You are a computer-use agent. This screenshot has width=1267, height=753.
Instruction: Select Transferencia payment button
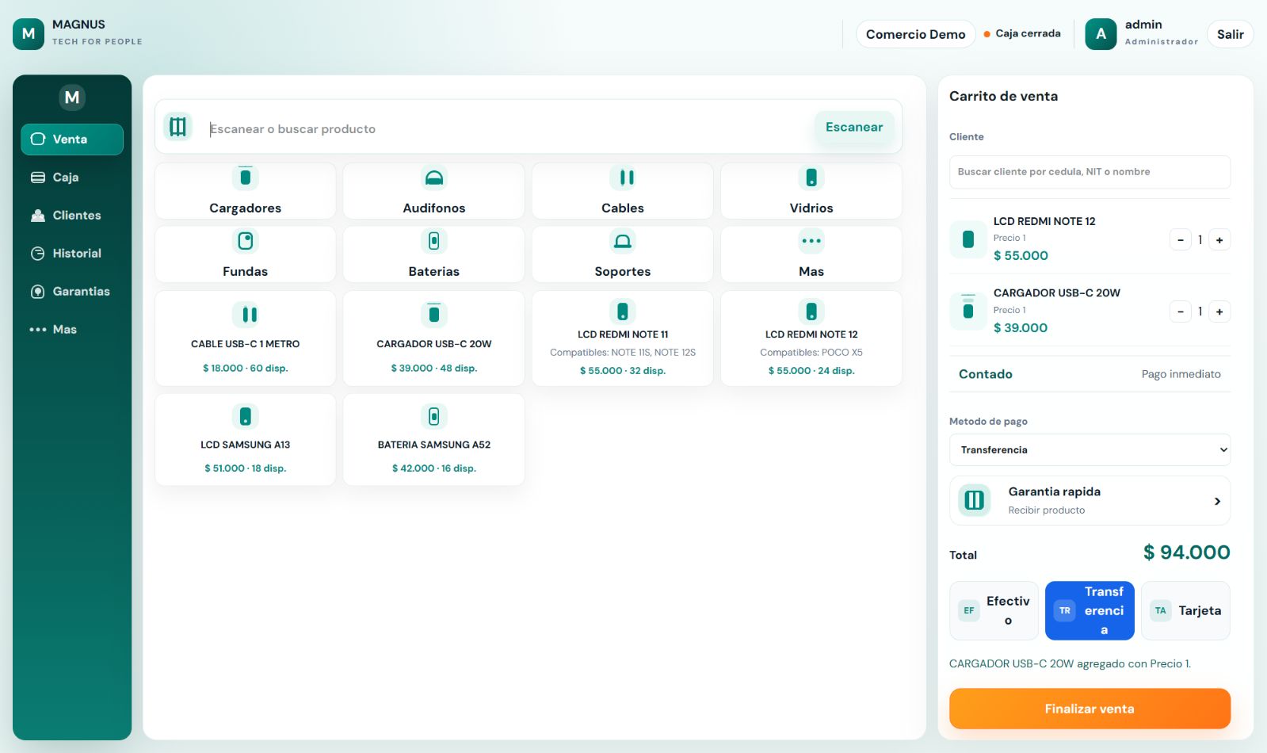[x=1090, y=610]
